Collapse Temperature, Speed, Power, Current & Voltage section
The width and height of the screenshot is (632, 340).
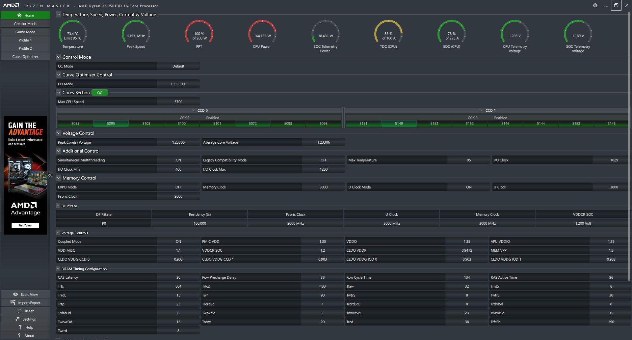coord(59,14)
